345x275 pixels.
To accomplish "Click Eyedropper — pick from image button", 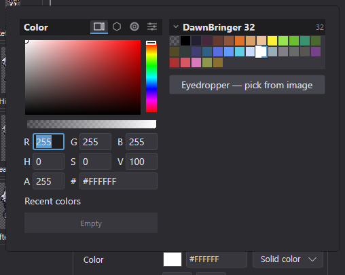I will (x=247, y=85).
